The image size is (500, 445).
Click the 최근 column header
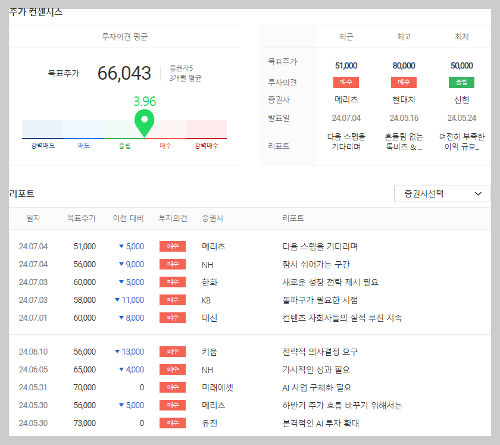tap(346, 37)
